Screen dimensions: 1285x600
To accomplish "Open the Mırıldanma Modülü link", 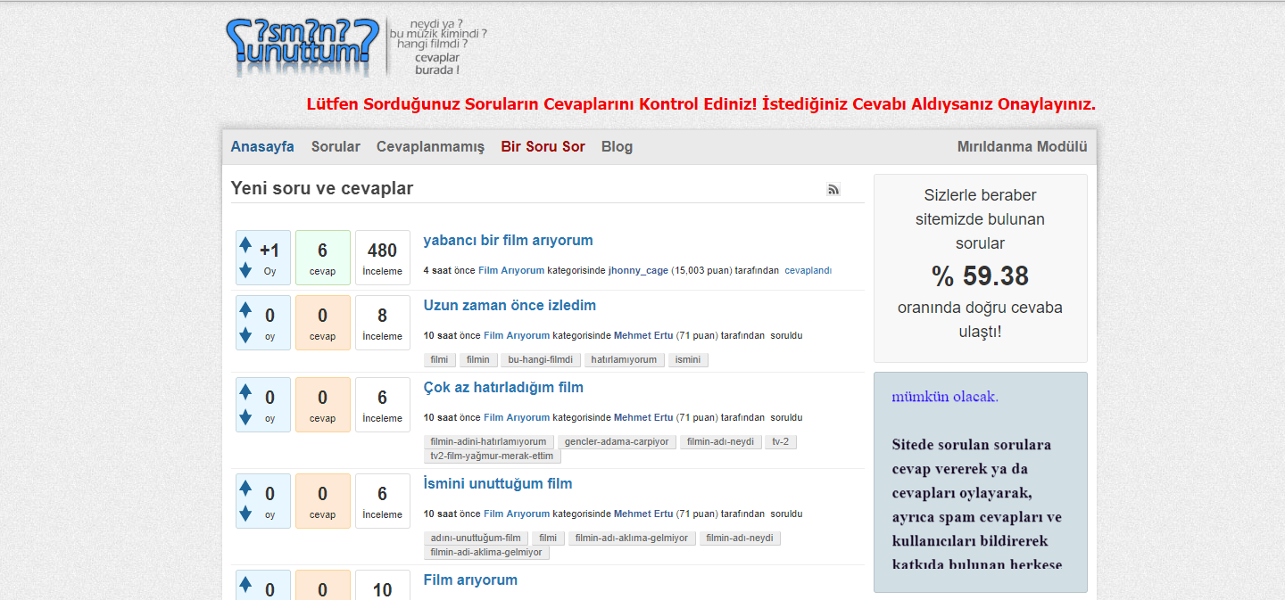I will coord(1022,147).
